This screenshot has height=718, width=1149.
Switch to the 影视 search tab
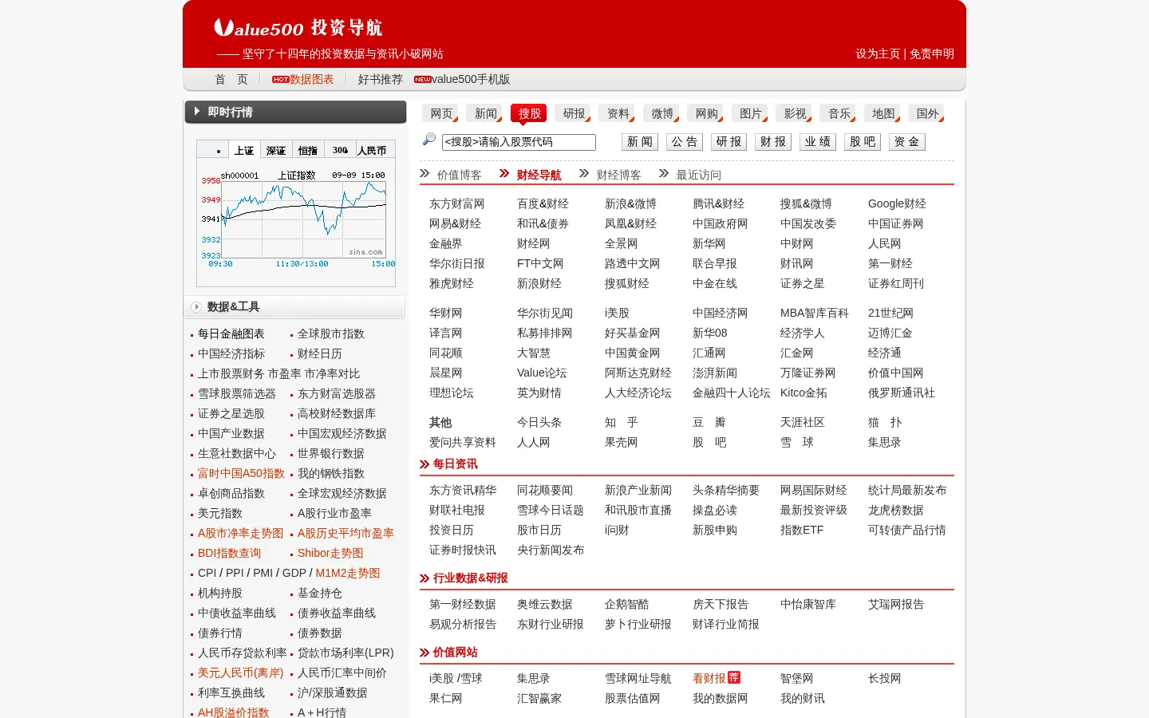tap(794, 113)
